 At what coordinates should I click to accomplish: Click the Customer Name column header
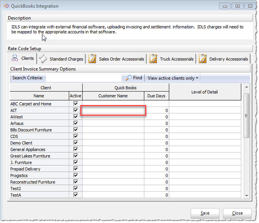tap(113, 96)
